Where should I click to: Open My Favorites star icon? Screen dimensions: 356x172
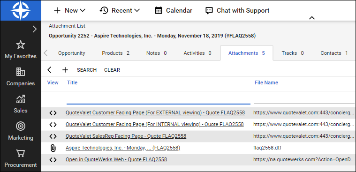(21, 45)
